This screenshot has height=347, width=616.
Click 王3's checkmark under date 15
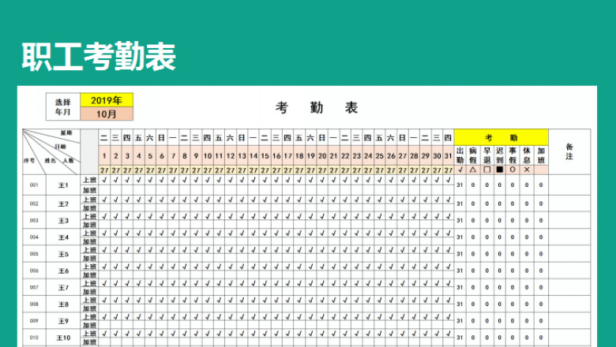coord(265,216)
